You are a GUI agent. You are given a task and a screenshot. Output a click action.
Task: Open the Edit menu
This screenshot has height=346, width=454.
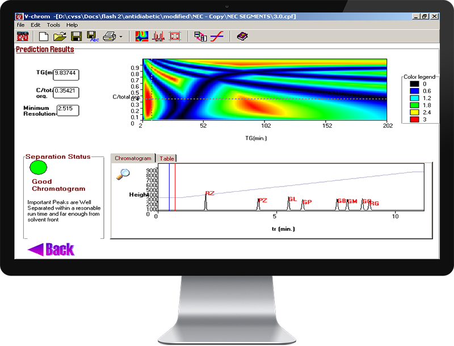36,24
